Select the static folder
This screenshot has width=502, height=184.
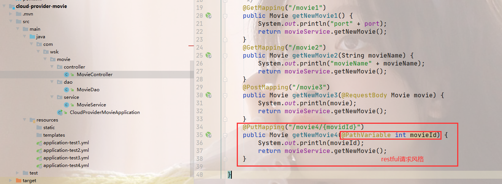[x=49, y=128]
